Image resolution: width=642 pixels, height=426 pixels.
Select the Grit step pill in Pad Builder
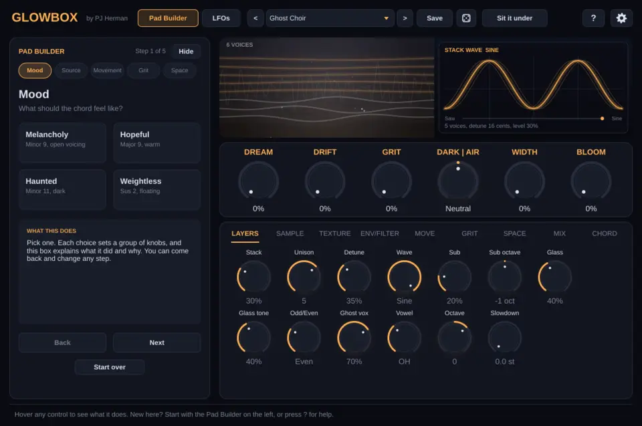(143, 70)
